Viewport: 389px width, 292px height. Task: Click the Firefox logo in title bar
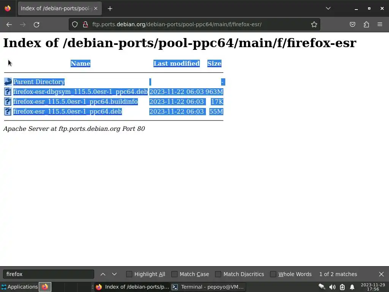pos(8,8)
